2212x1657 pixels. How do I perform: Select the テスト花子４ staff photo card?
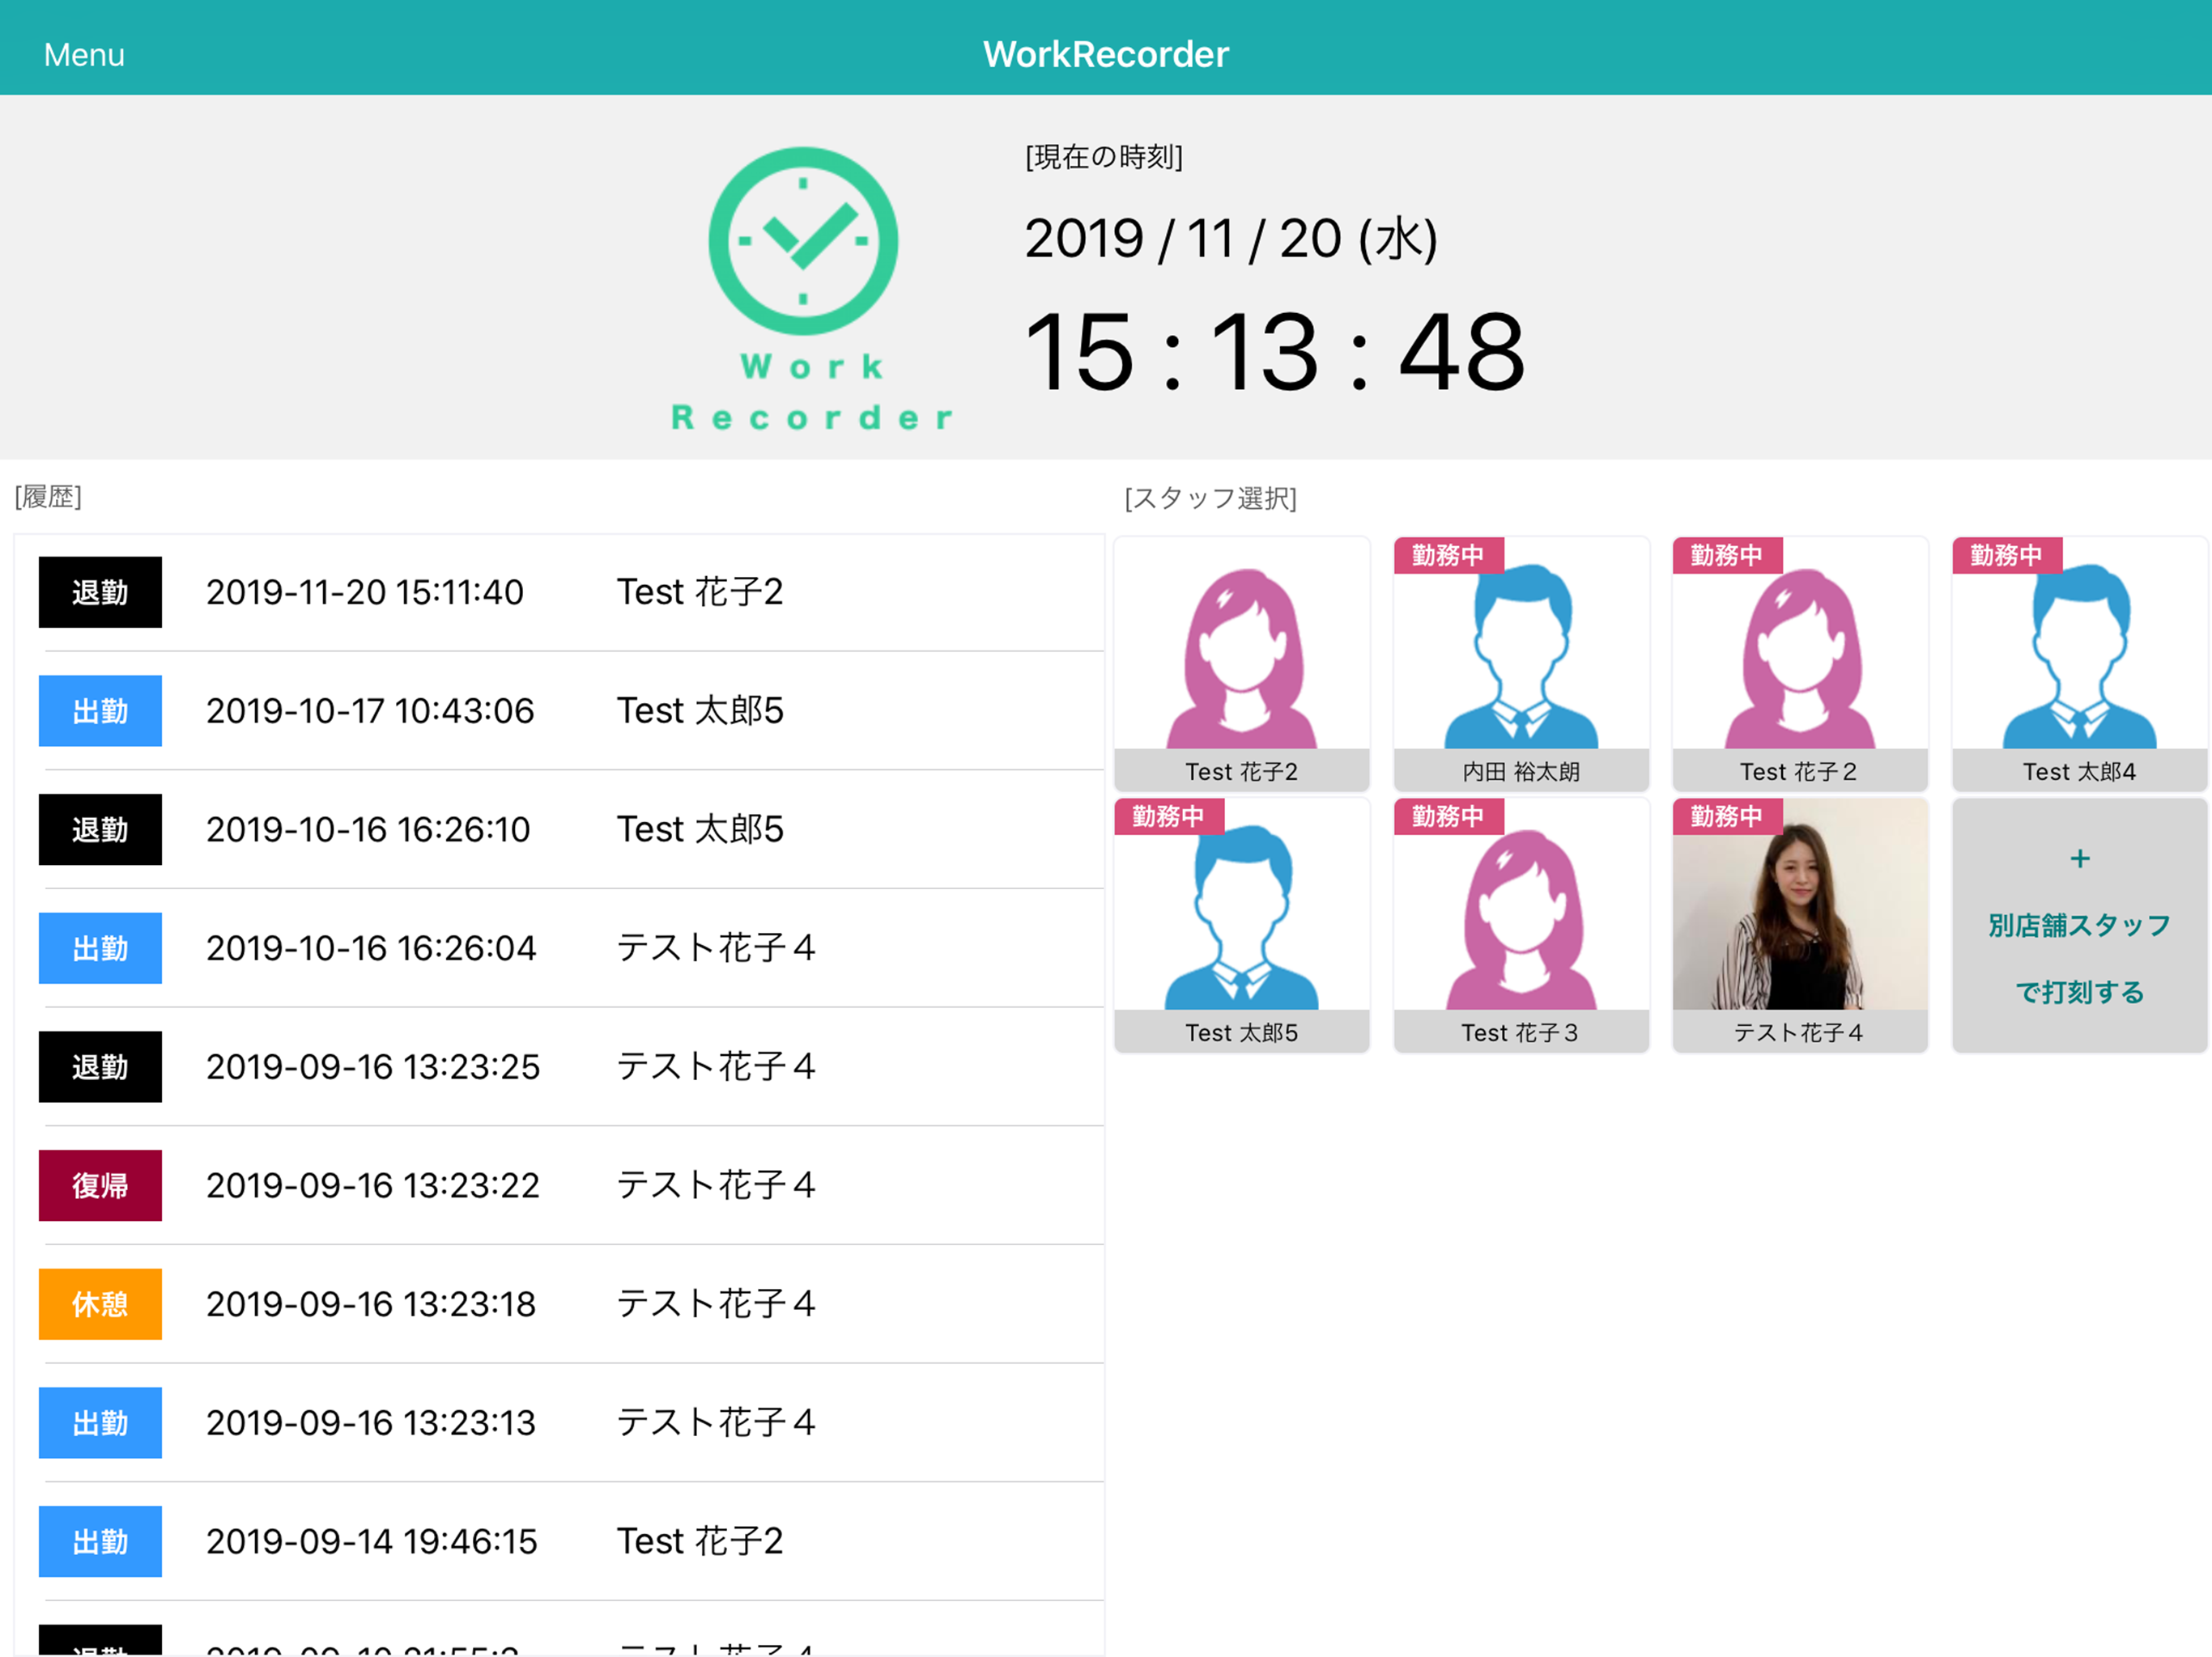tap(1800, 925)
